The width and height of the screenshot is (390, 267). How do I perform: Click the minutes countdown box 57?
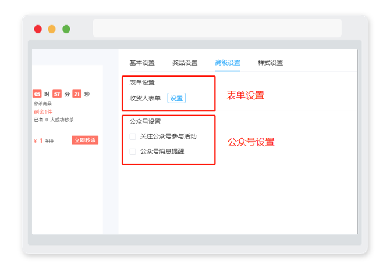[x=57, y=94]
